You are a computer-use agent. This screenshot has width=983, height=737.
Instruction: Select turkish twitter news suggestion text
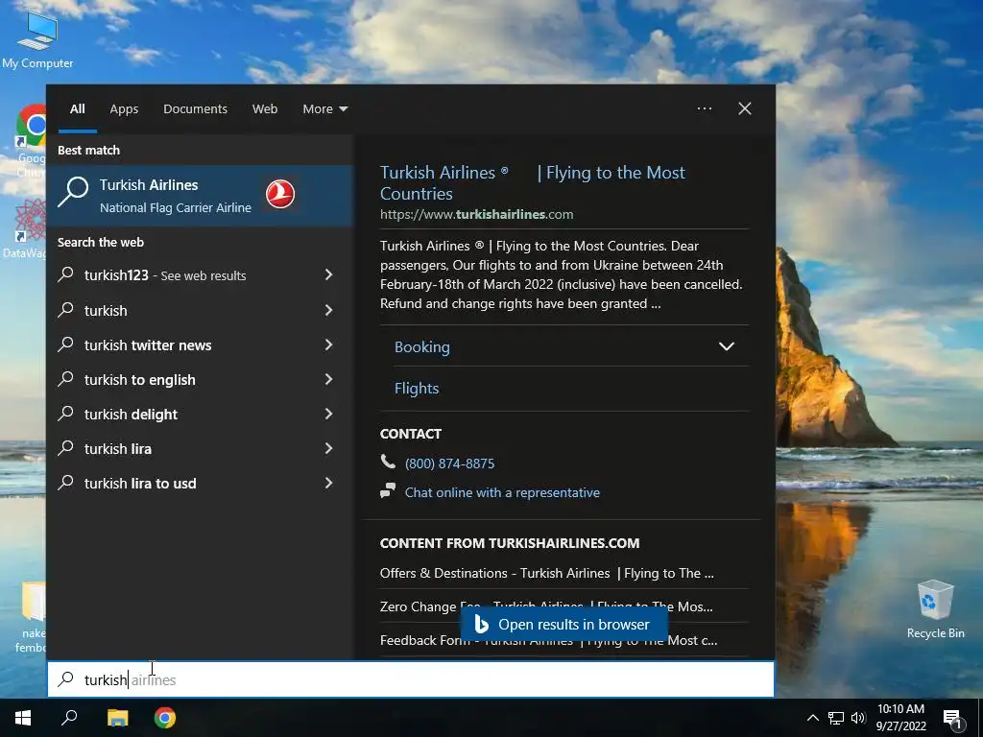click(148, 345)
